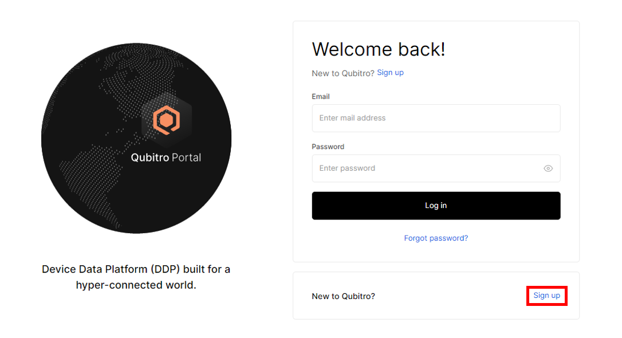Click Sign up link under Welcome back
Screen dimensions: 622x338
(391, 73)
